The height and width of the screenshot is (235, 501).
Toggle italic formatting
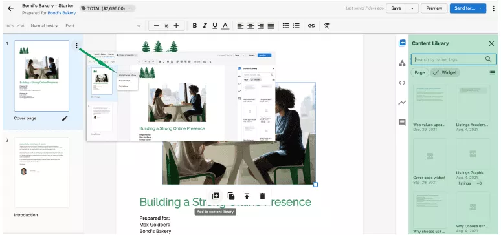205,26
